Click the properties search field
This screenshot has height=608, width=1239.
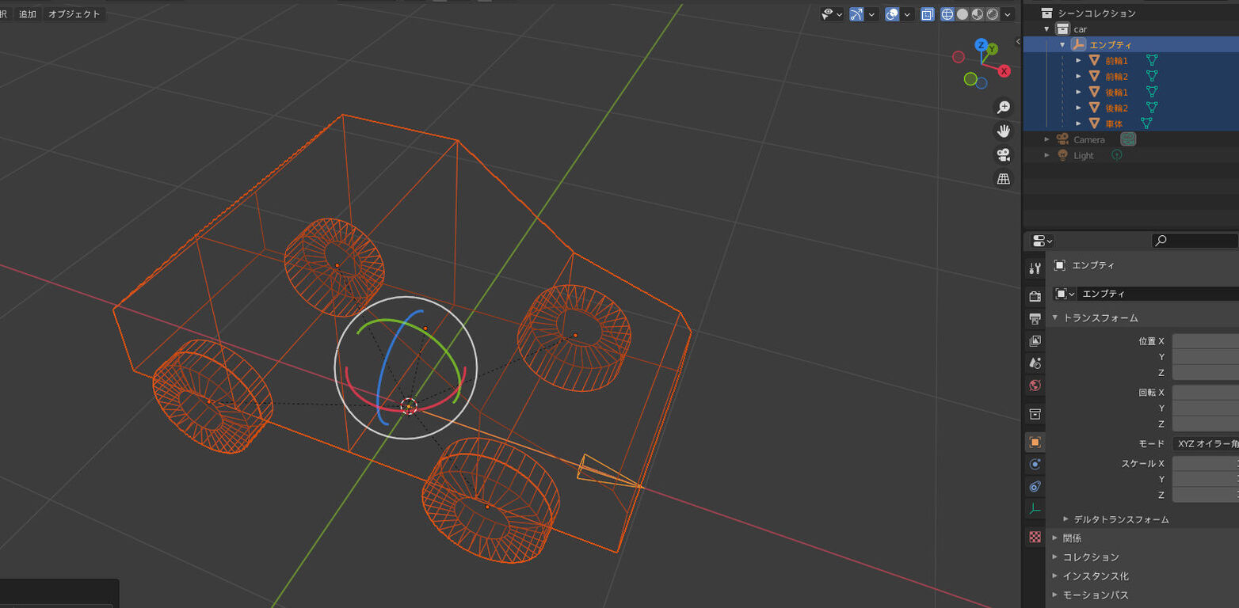click(1195, 241)
